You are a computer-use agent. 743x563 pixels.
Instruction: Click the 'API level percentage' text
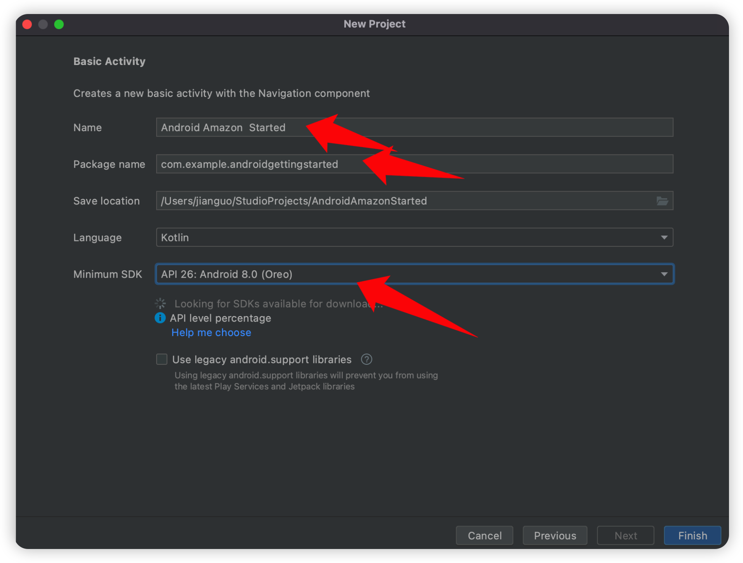[x=220, y=318]
